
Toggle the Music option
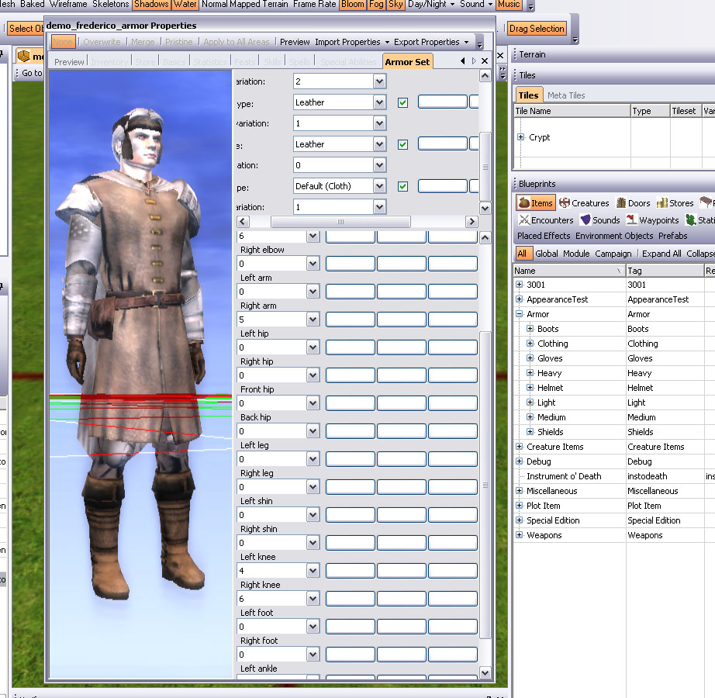(509, 5)
